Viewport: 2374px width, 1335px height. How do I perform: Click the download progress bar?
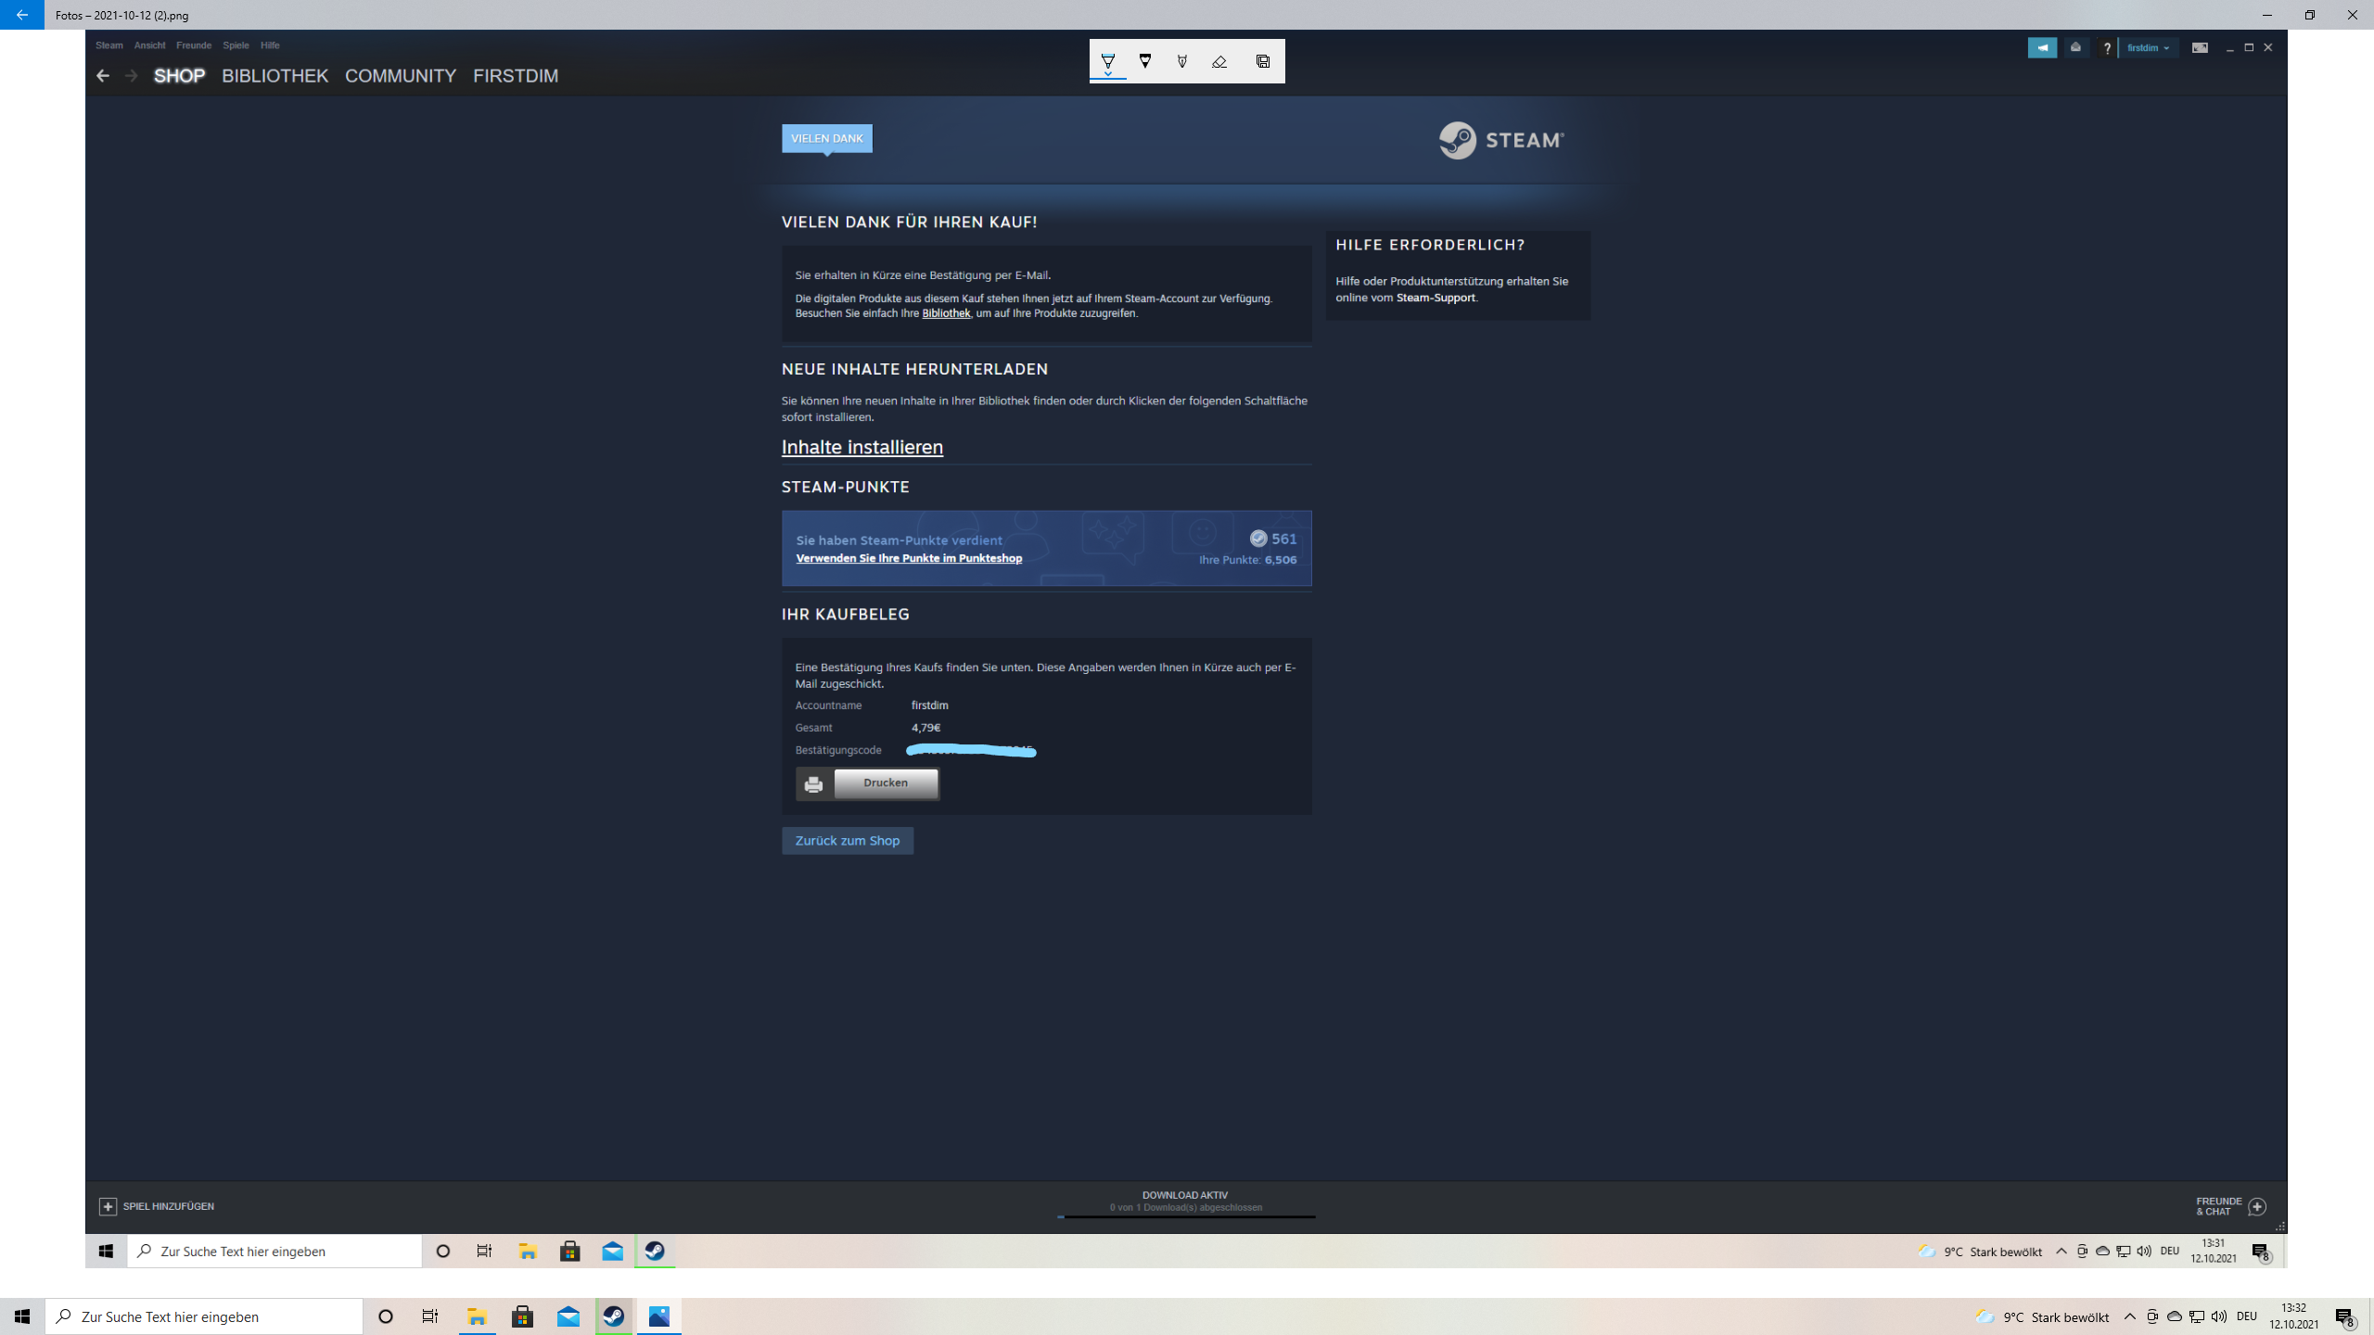click(1185, 1215)
